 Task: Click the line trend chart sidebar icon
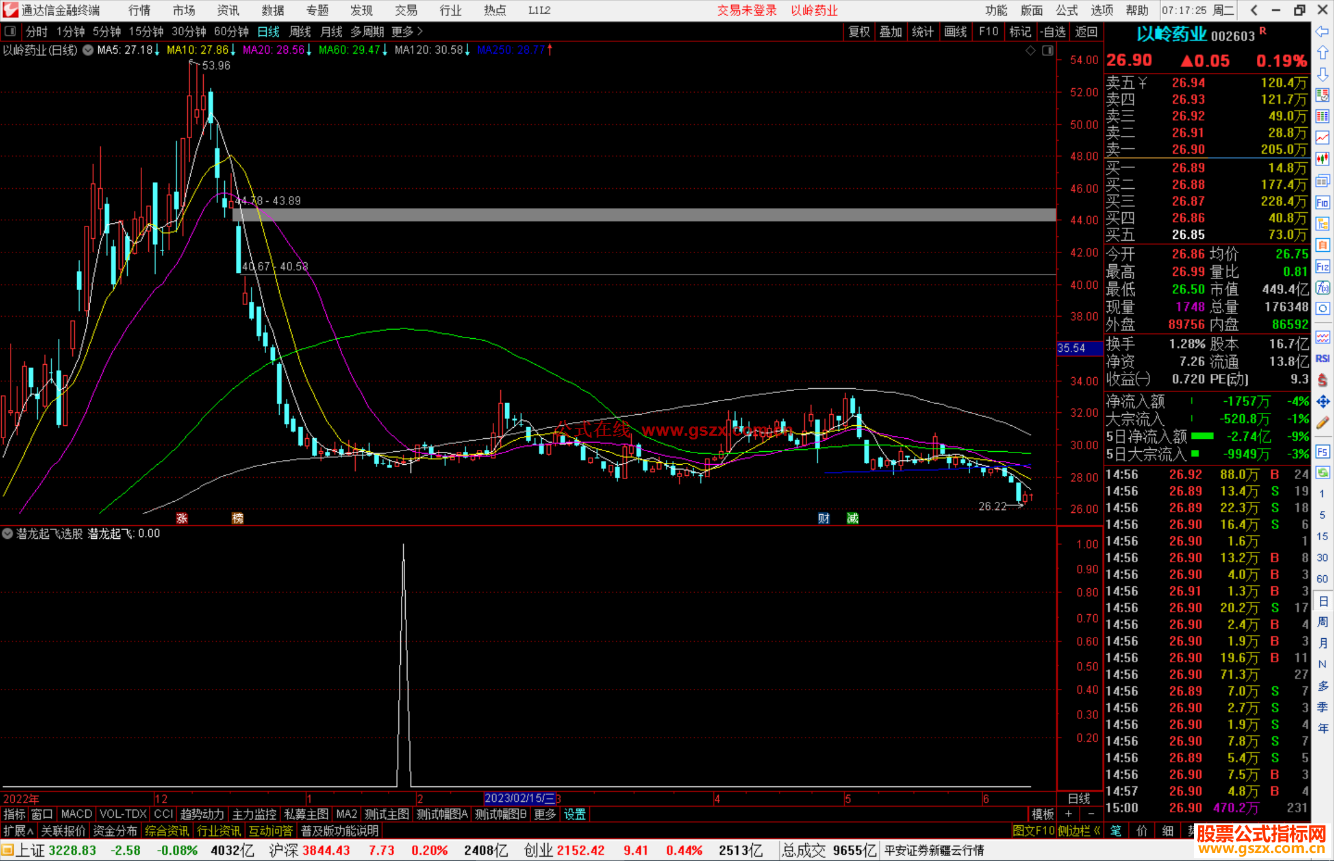coord(1322,138)
